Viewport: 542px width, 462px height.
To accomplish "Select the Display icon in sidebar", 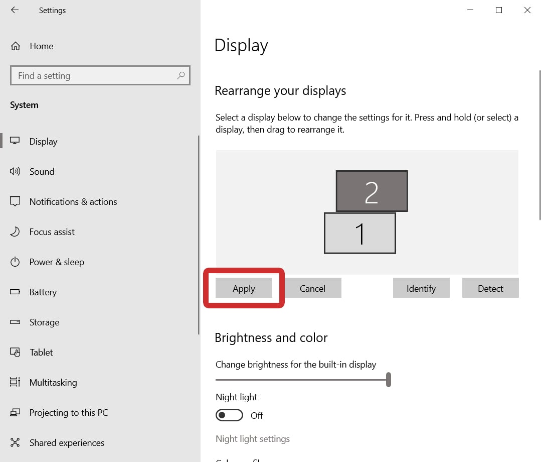I will [16, 141].
